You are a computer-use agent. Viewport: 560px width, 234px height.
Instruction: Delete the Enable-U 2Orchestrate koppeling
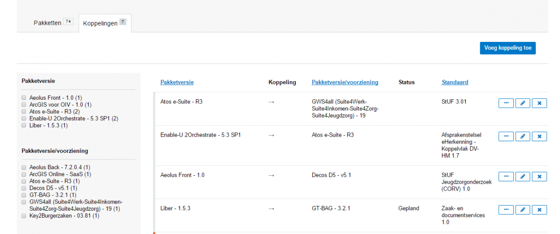point(539,136)
